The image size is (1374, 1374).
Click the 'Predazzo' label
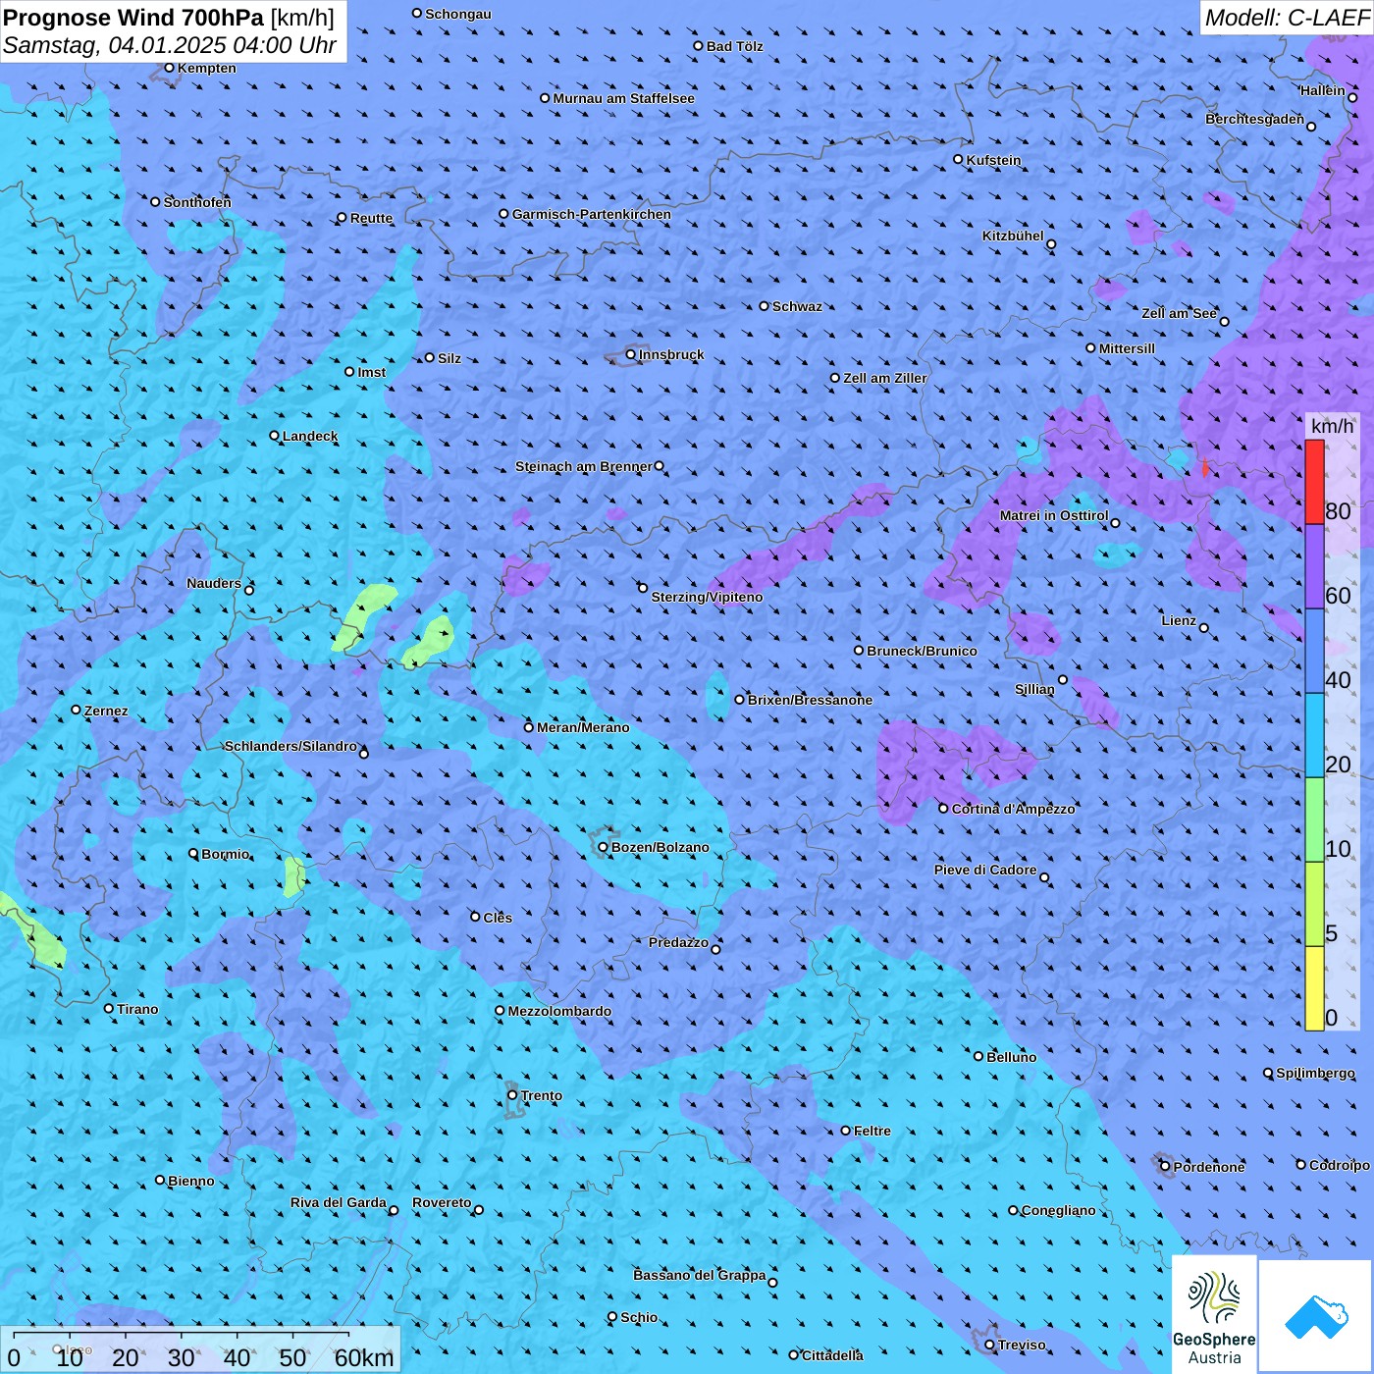click(678, 942)
